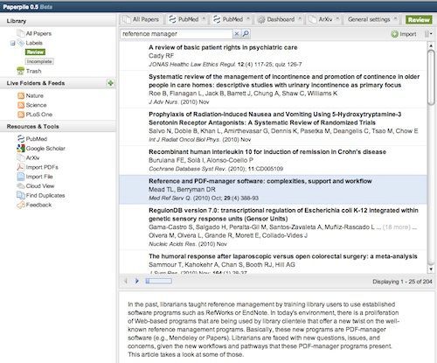Select the Review label
437x363 pixels.
pos(35,52)
